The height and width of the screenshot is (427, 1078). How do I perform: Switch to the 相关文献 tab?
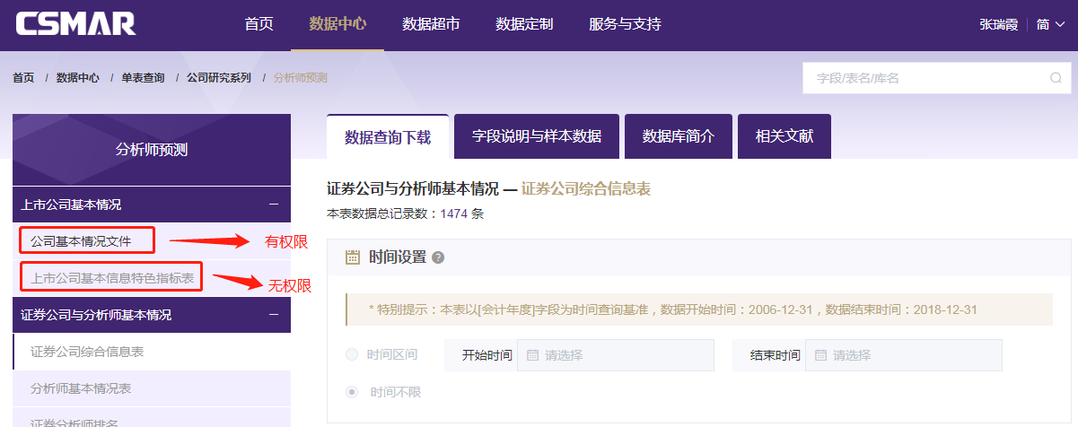(784, 136)
